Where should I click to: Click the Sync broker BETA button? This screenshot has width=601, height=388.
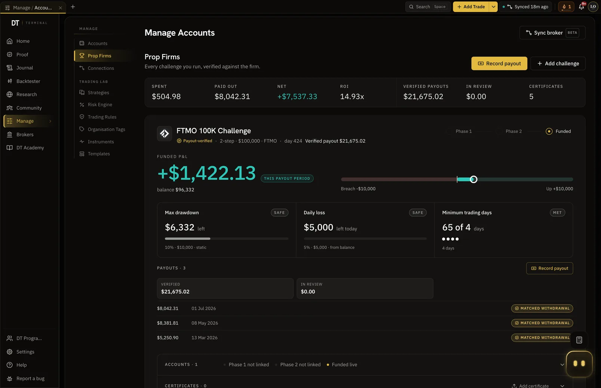552,33
